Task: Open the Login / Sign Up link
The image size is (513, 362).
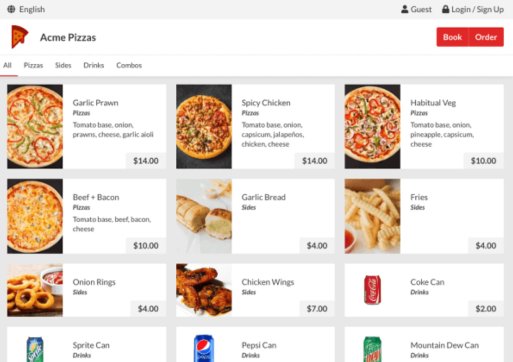Action: [x=477, y=10]
